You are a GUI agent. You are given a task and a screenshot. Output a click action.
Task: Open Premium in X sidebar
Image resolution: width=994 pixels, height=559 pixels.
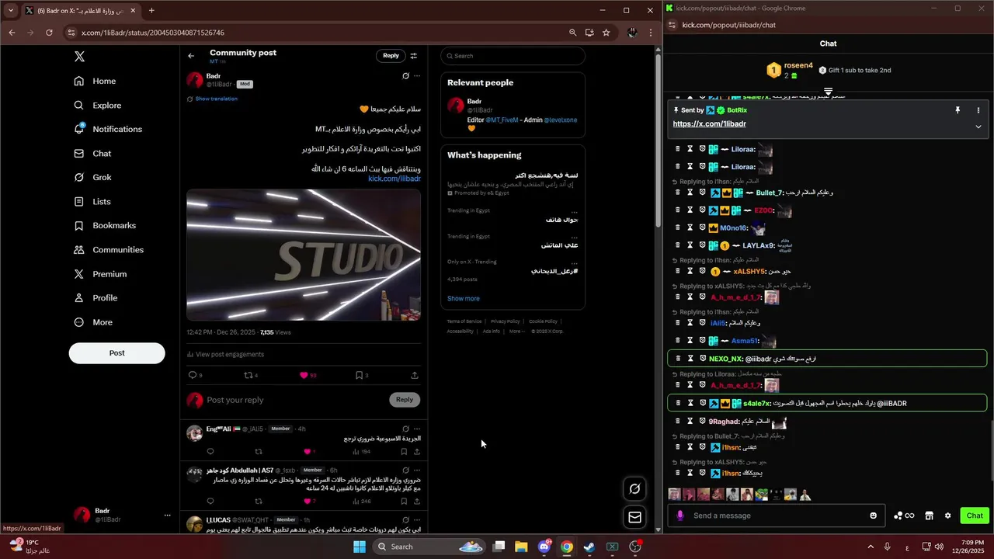pos(100,274)
